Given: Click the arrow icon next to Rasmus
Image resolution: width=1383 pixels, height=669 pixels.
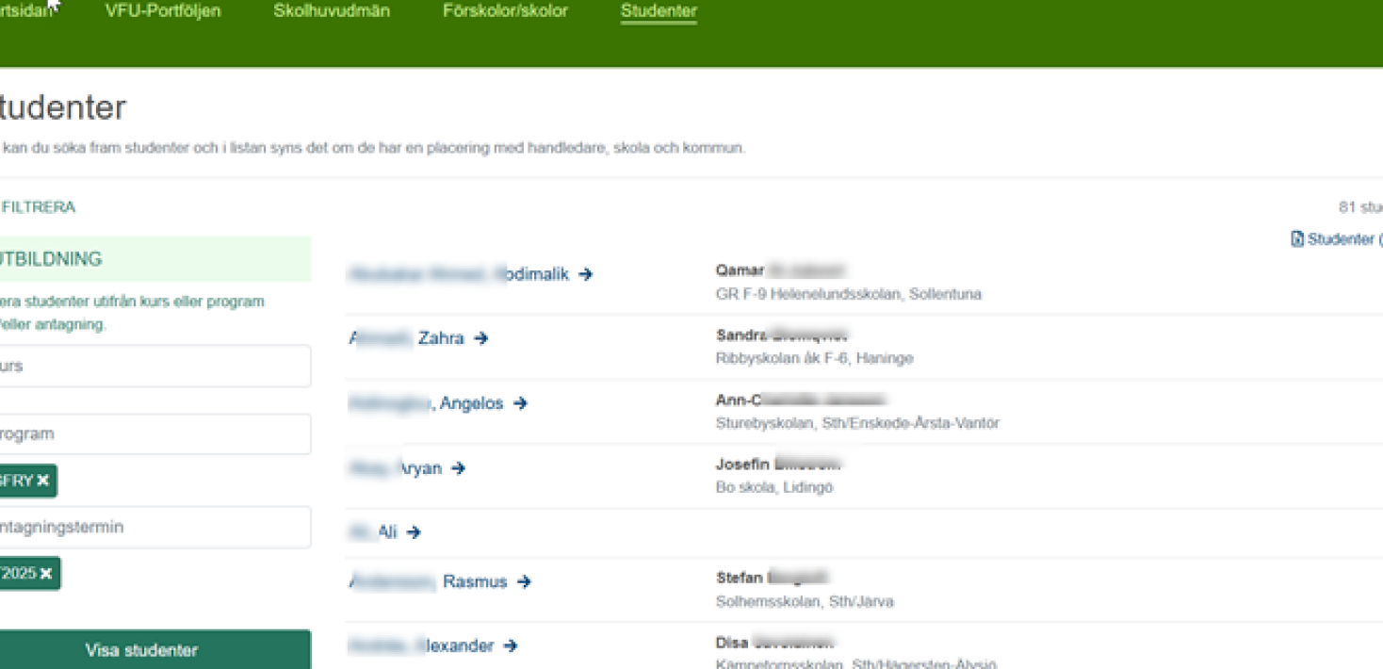Looking at the screenshot, I should 525,582.
